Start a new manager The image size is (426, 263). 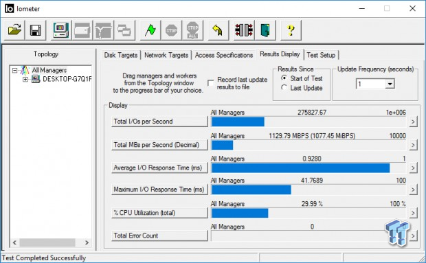(x=61, y=30)
